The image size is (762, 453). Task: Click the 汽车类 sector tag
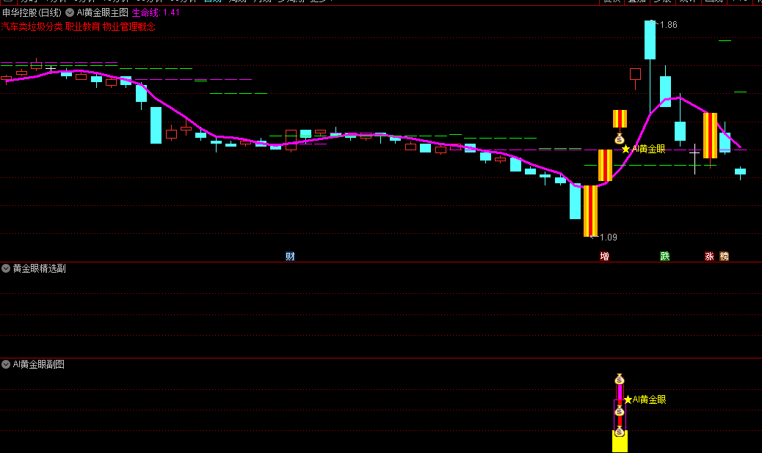[x=14, y=26]
